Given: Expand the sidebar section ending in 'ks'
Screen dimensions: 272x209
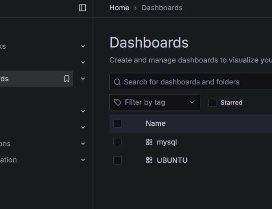Looking at the screenshot, I should [x=83, y=46].
